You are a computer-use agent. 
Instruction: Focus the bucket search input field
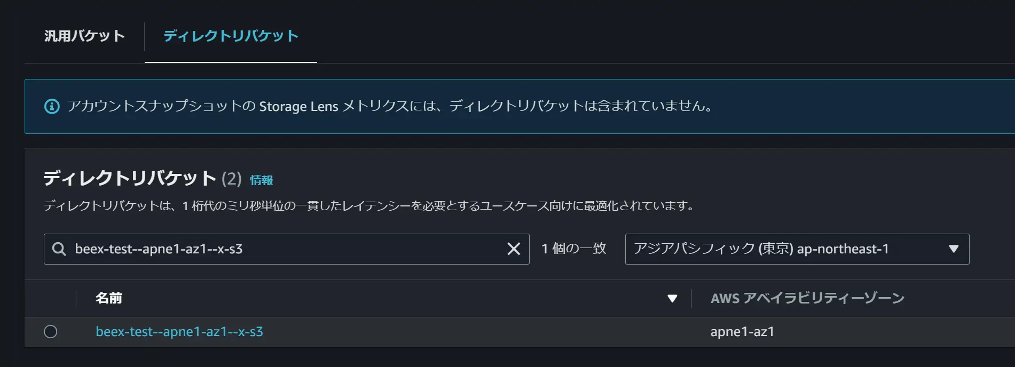(x=287, y=249)
